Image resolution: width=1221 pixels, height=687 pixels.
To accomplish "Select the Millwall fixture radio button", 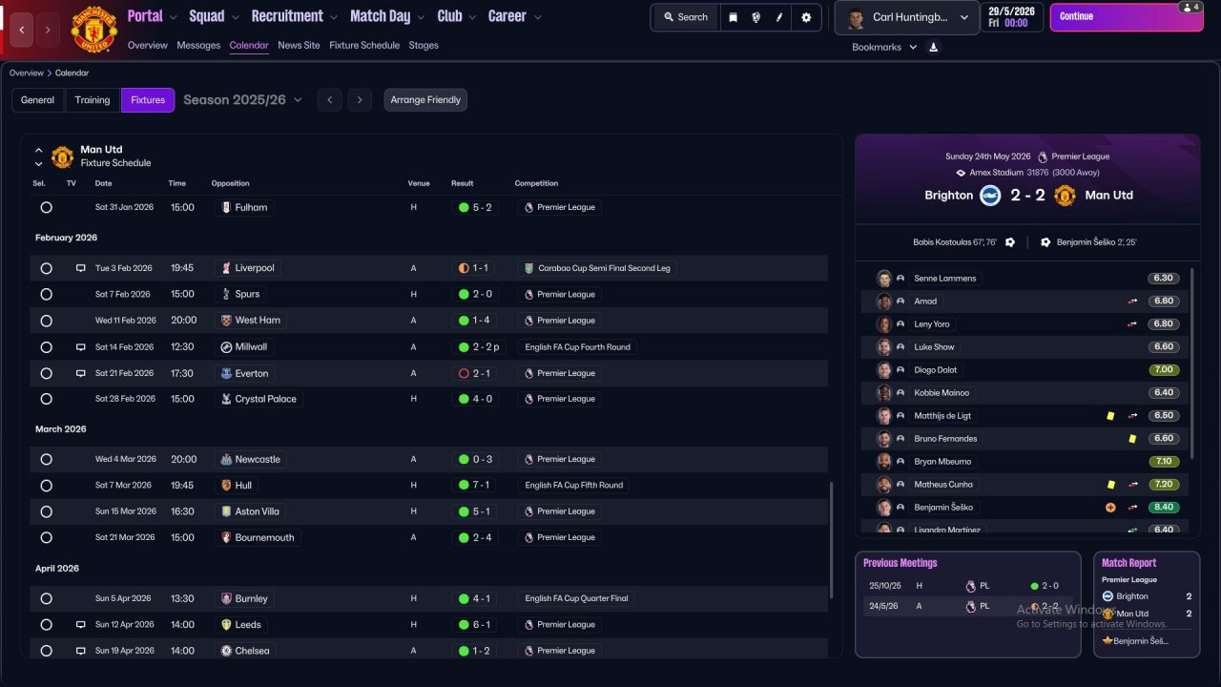I will click(46, 347).
